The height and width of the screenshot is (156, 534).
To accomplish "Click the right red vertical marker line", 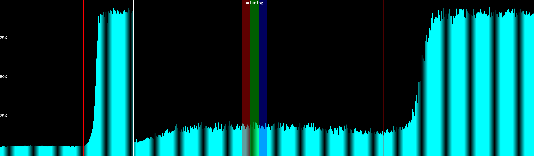I will pos(384,65).
